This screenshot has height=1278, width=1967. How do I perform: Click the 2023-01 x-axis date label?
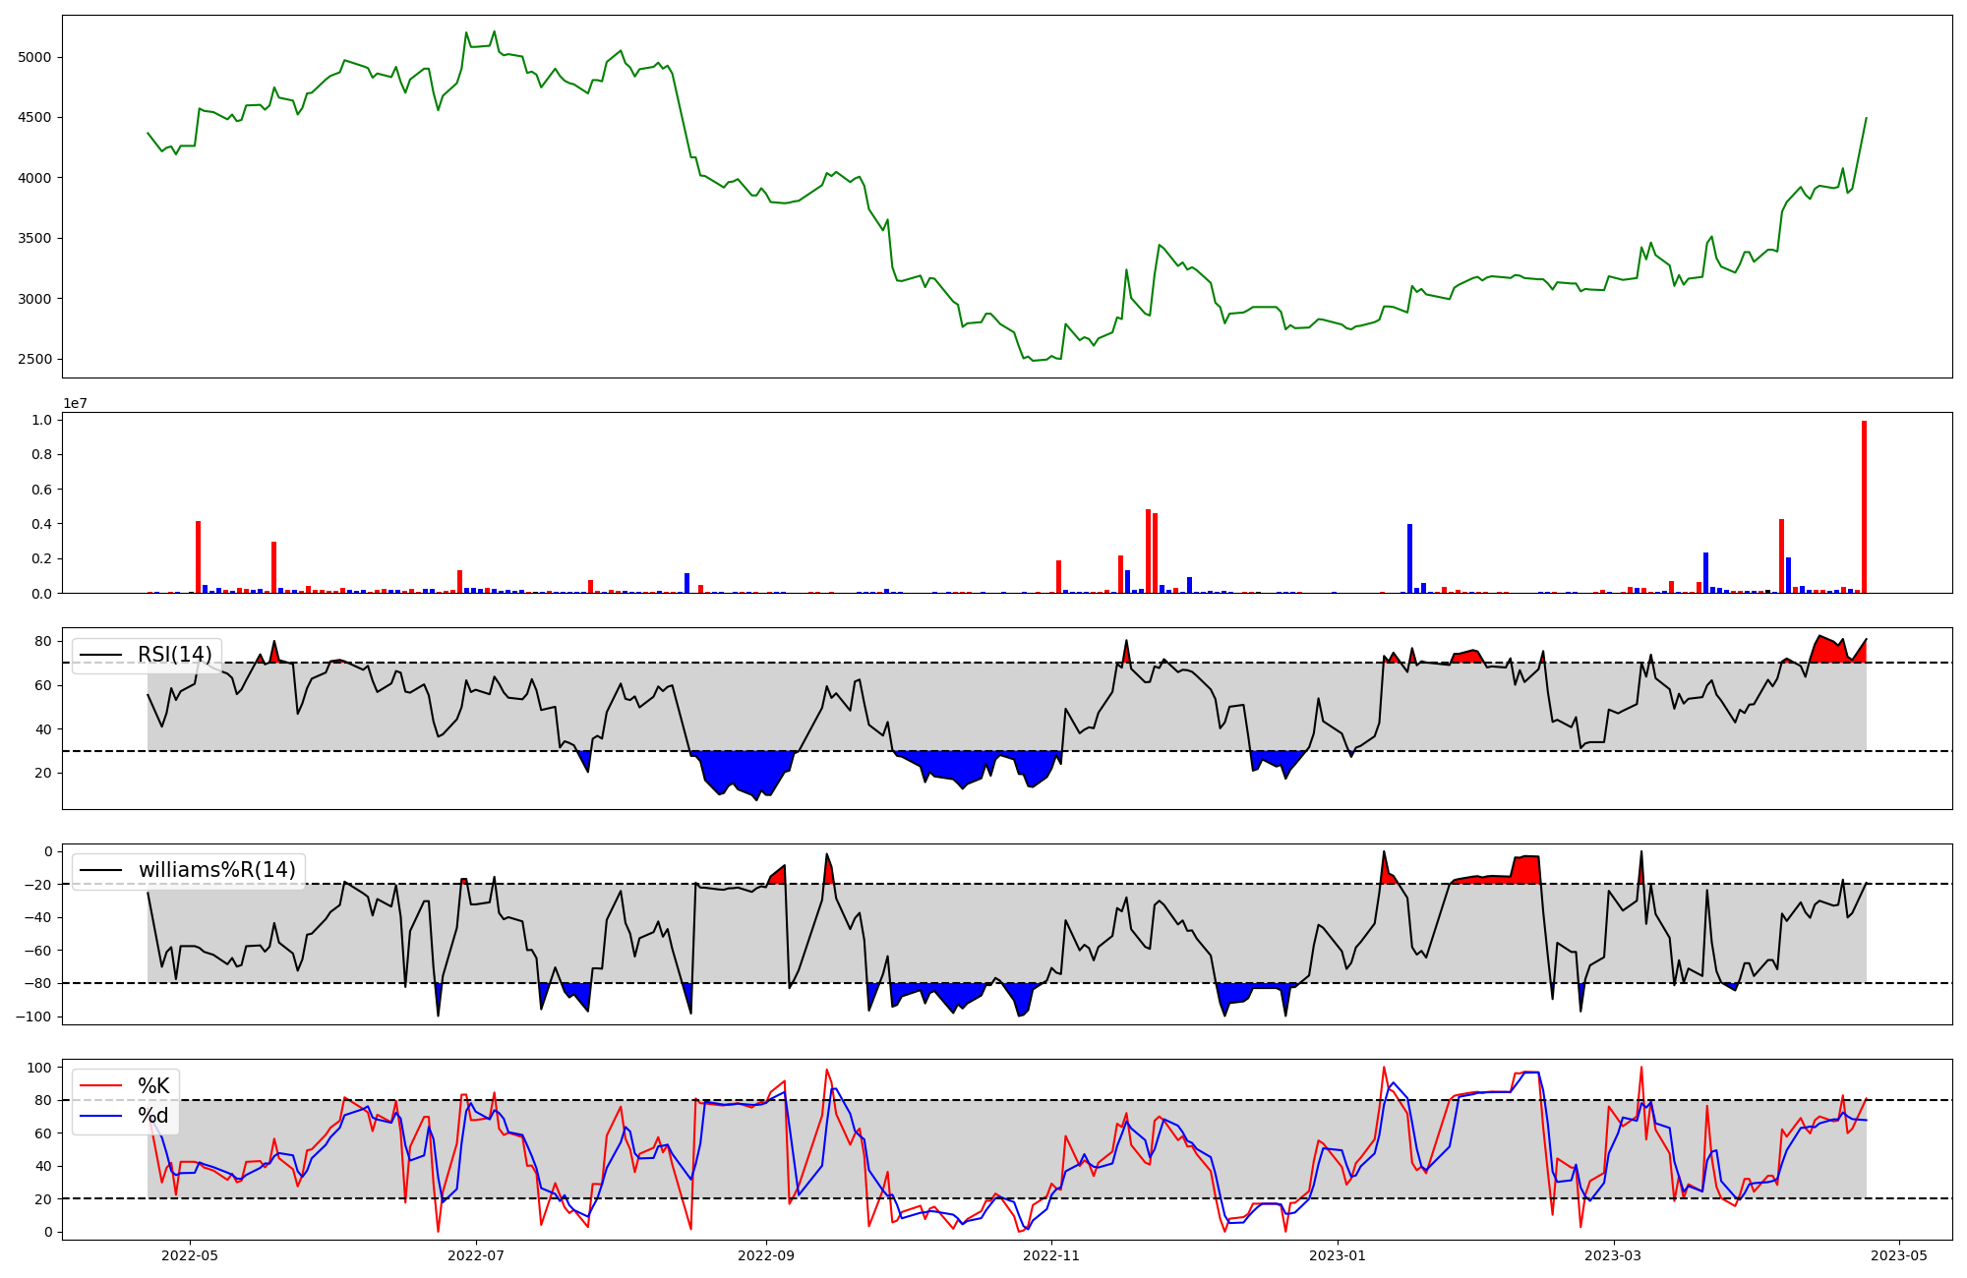tap(1338, 1255)
